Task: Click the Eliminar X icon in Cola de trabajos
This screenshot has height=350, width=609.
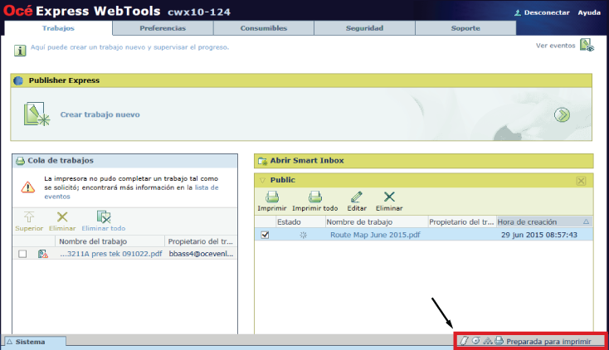Action: pos(62,217)
